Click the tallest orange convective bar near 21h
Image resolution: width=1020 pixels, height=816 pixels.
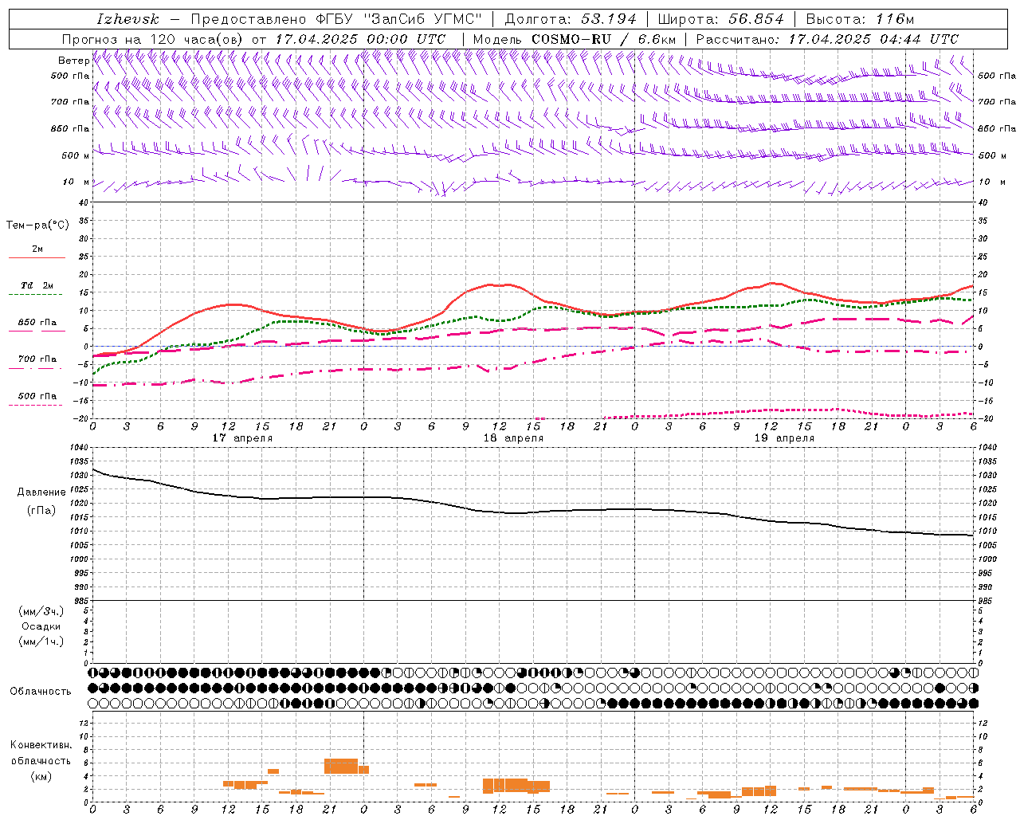click(341, 766)
